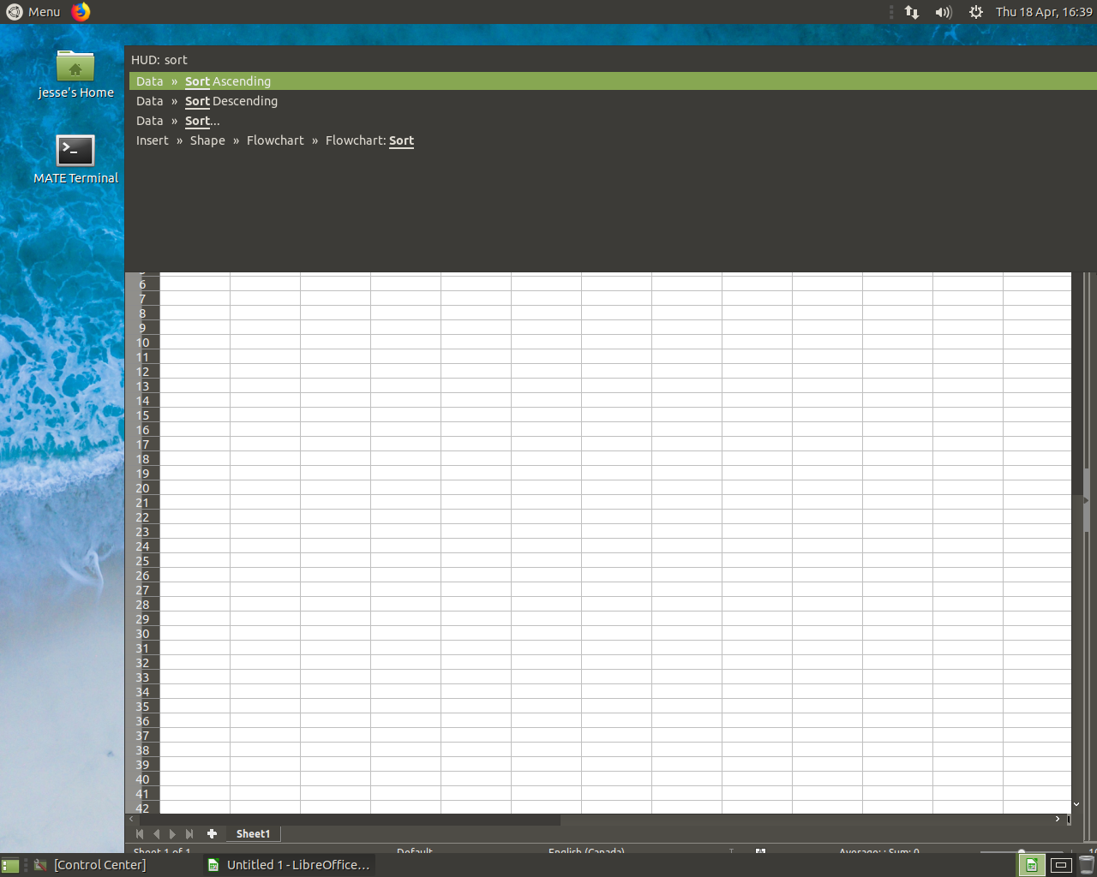Select row header 17

point(142,444)
